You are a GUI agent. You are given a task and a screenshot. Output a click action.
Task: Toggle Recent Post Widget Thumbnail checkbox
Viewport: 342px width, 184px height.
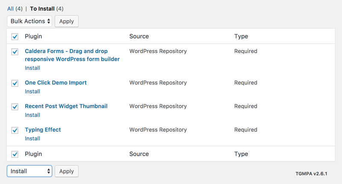[15, 107]
